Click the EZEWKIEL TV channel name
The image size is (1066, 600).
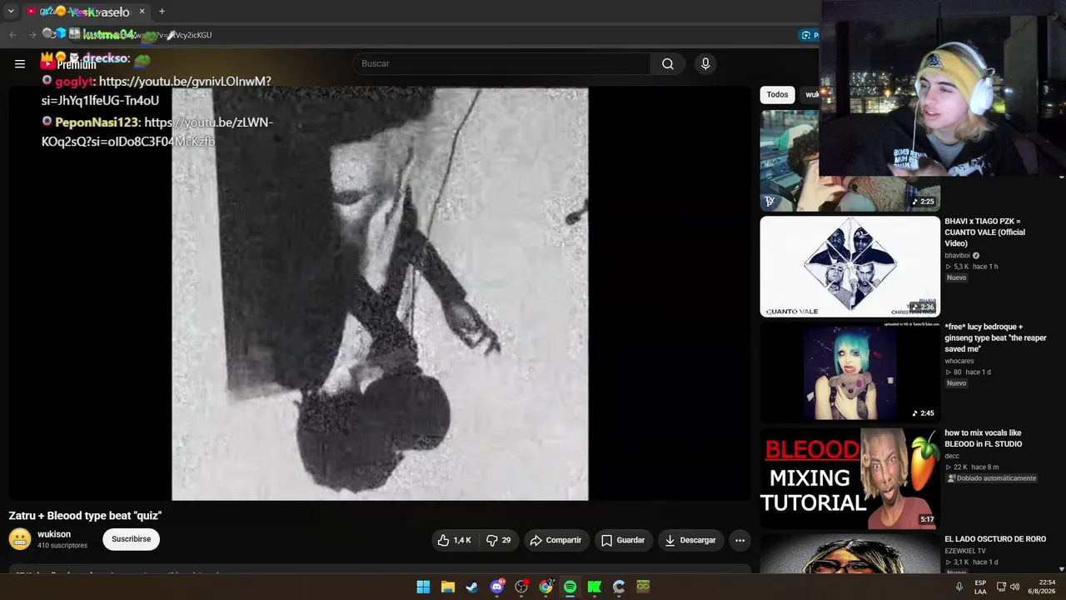[x=965, y=551]
